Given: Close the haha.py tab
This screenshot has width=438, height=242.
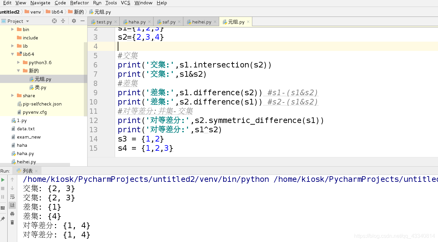Looking at the screenshot, I should click(x=149, y=22).
